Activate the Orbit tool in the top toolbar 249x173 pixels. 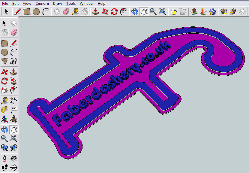coord(135,12)
